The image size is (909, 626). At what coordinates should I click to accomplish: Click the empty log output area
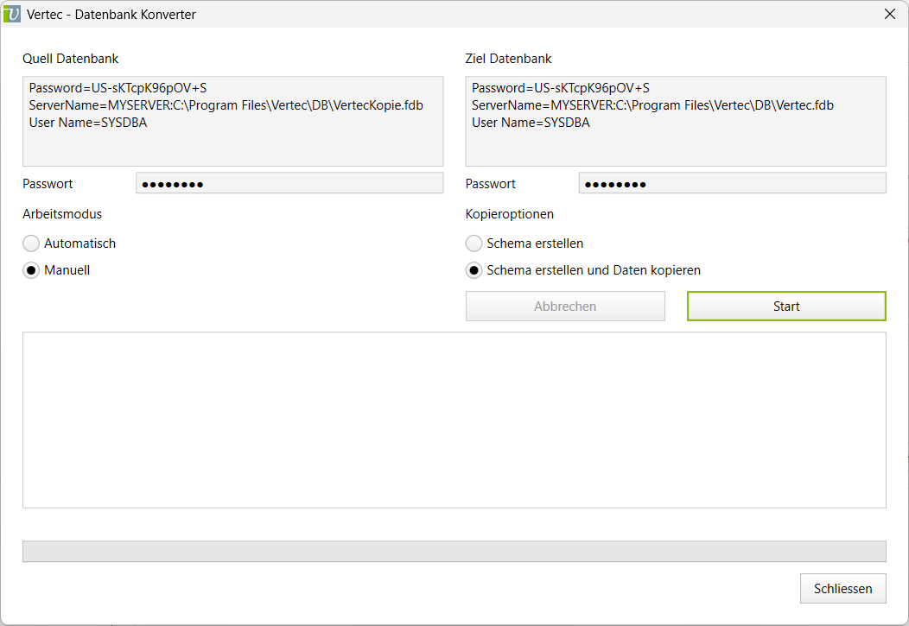coord(454,420)
